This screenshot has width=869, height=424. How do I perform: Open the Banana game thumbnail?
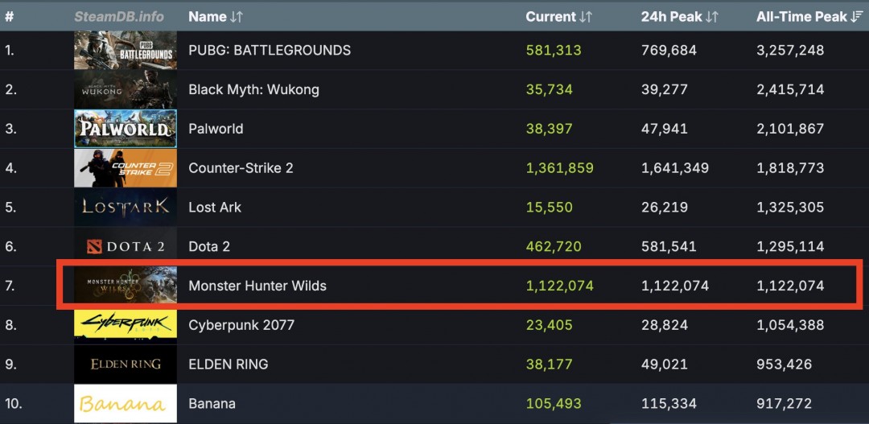tap(126, 403)
